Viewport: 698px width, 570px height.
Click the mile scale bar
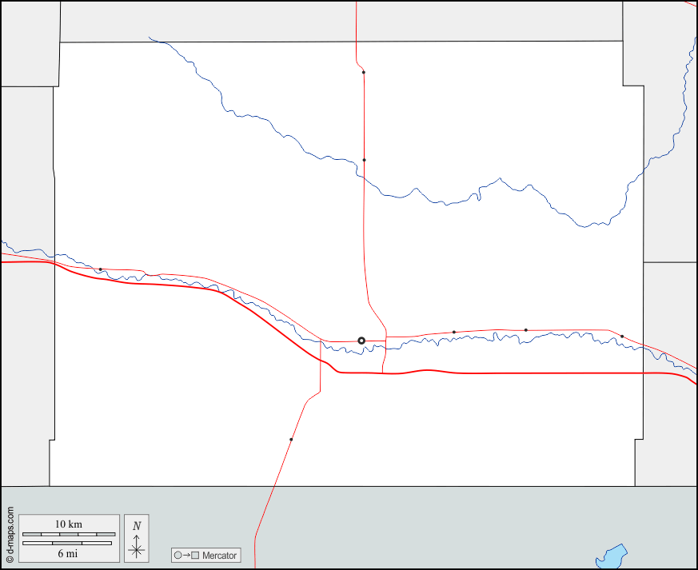coord(68,543)
